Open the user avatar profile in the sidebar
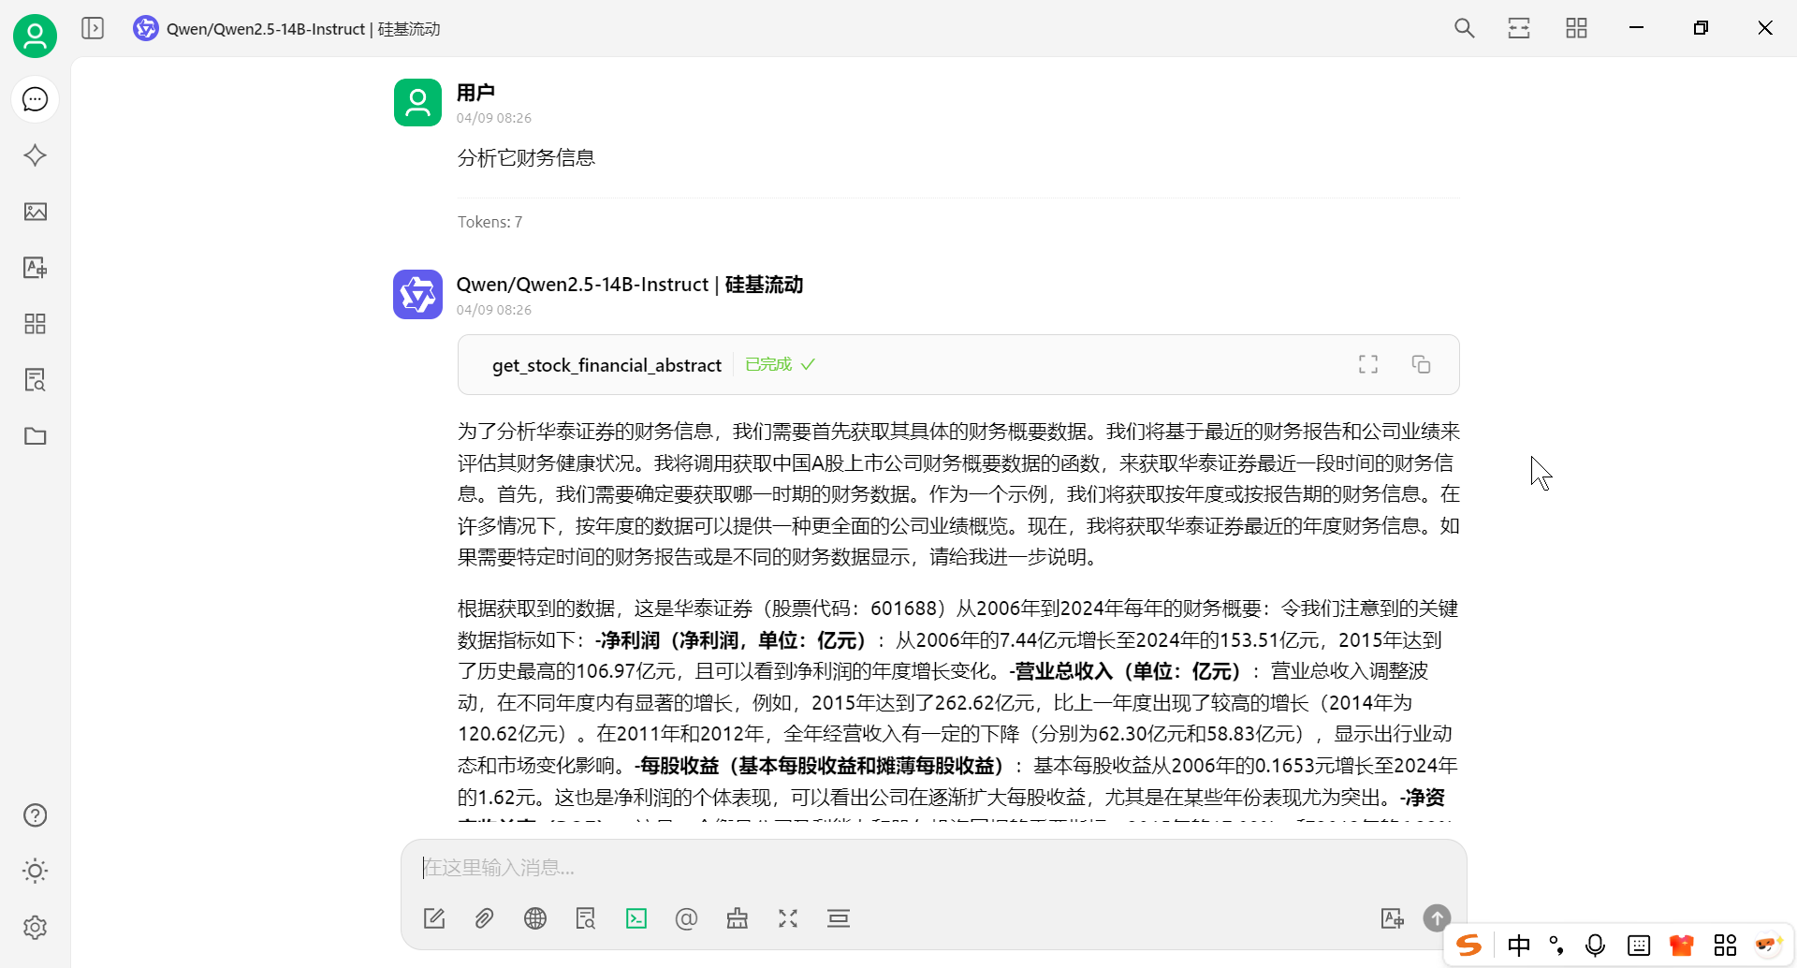The image size is (1797, 968). 35,36
